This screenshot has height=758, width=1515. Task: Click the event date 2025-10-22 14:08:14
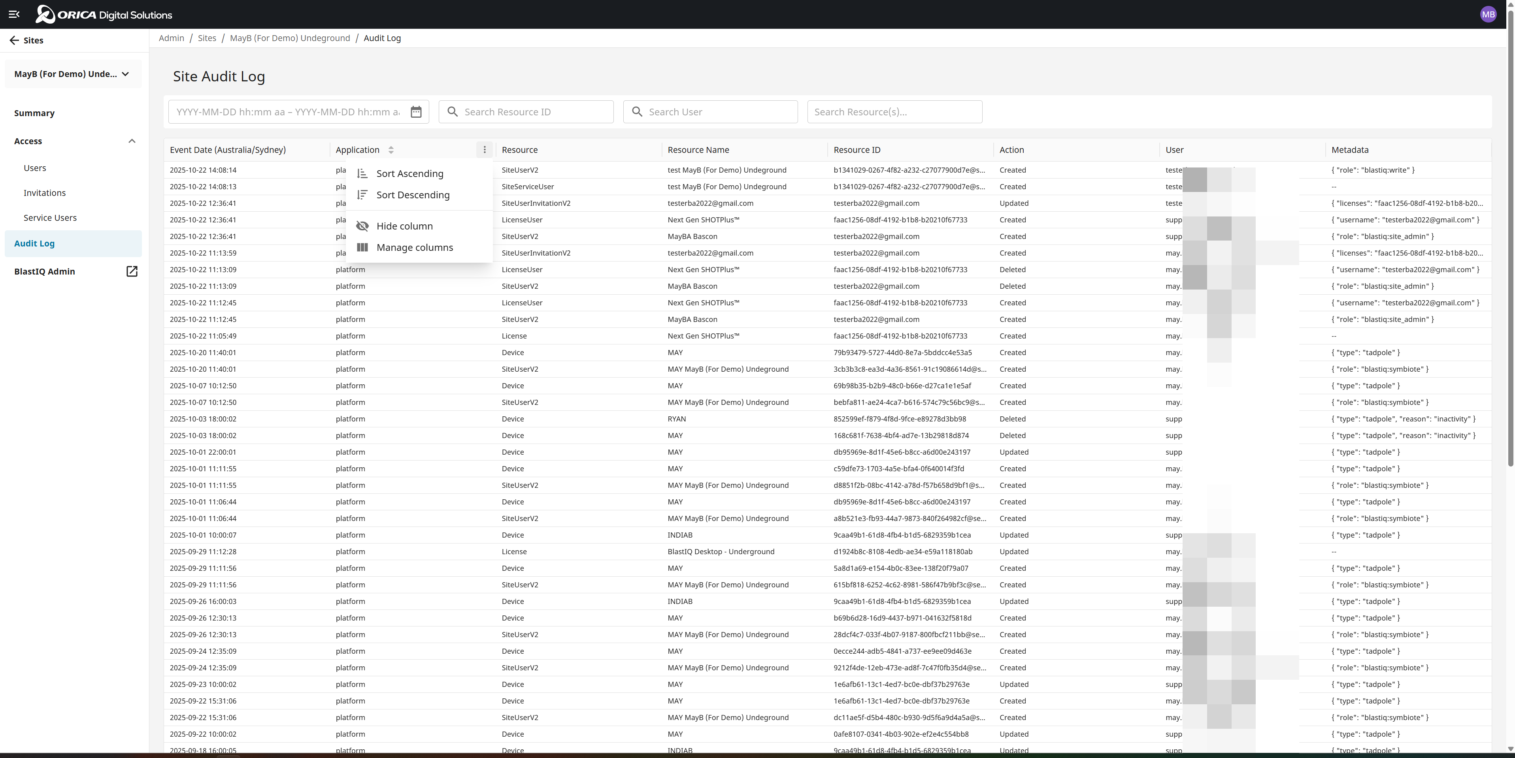pos(203,170)
